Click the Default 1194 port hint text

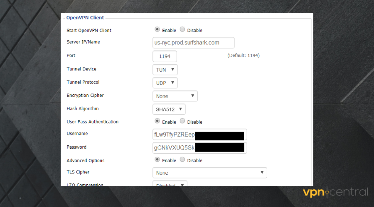pyautogui.click(x=243, y=55)
